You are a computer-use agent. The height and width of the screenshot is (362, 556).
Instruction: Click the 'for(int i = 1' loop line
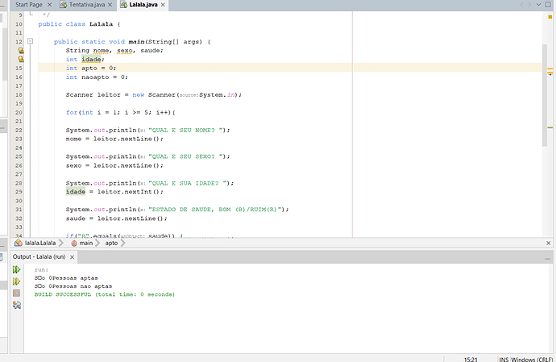coord(121,112)
